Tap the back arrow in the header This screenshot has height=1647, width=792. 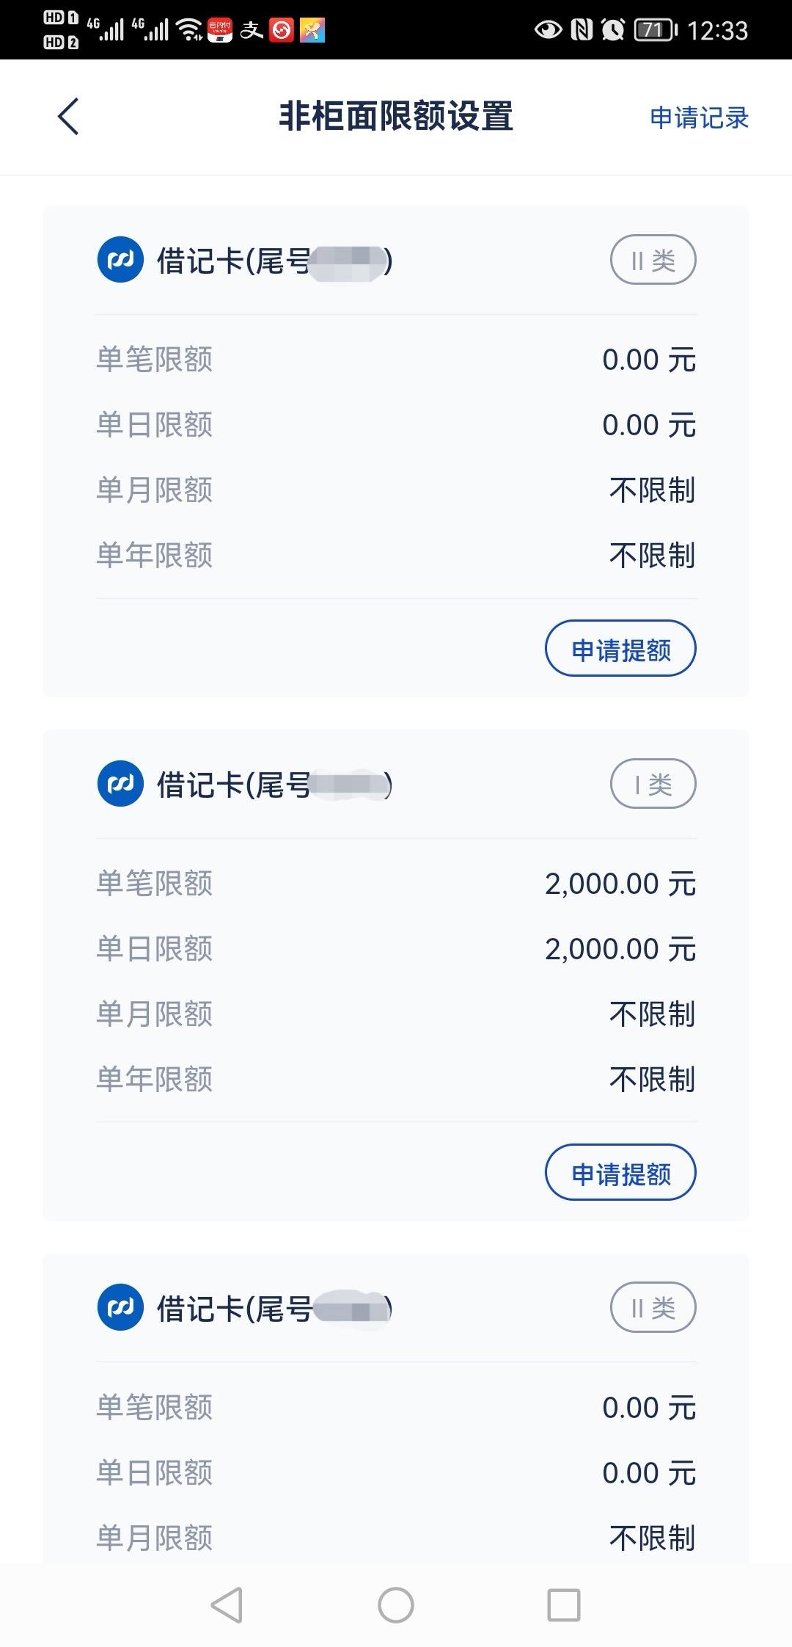68,117
